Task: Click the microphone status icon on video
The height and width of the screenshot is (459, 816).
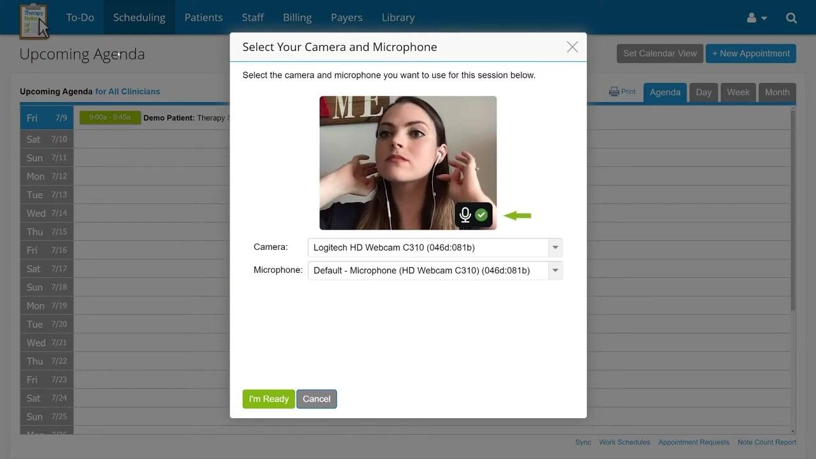Action: click(474, 215)
